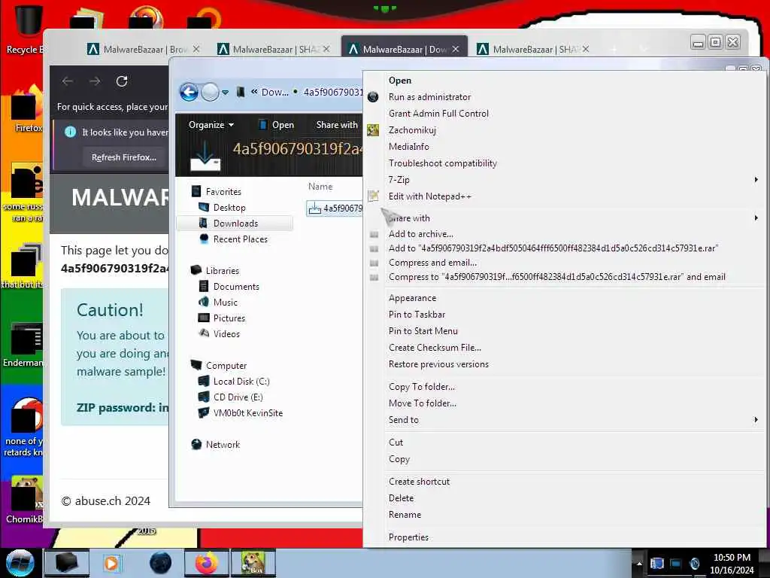Choose Delete in the context menu
Viewport: 770px width, 578px height.
click(x=401, y=498)
